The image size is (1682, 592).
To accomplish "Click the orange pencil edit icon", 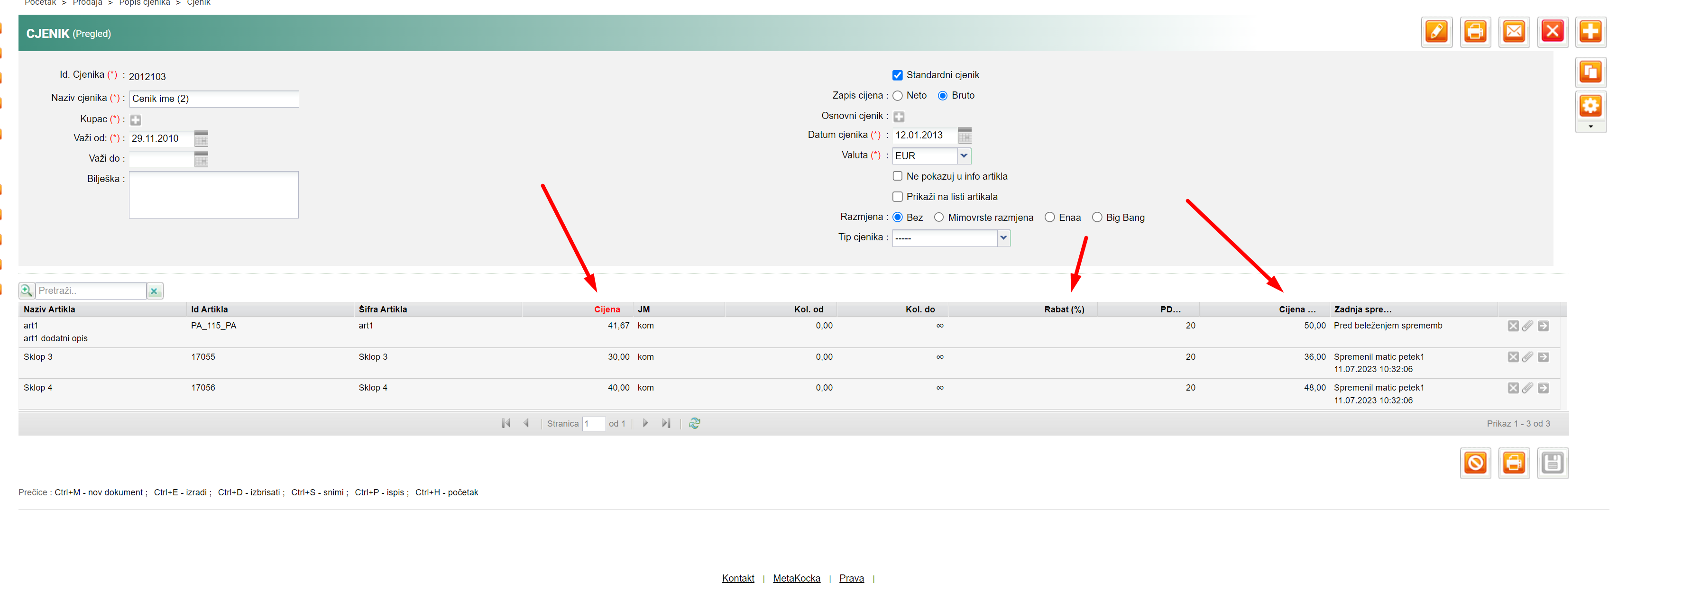I will [x=1436, y=31].
